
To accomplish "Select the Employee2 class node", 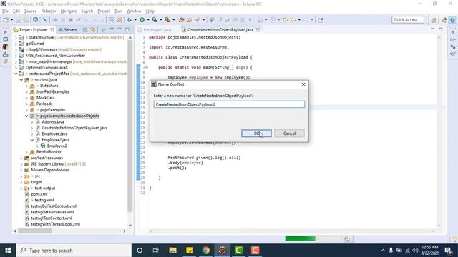I will tap(57, 146).
